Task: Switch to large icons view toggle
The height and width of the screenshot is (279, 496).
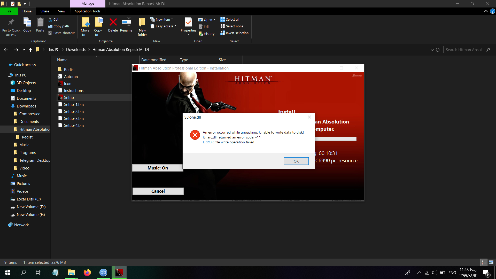Action: [x=491, y=262]
